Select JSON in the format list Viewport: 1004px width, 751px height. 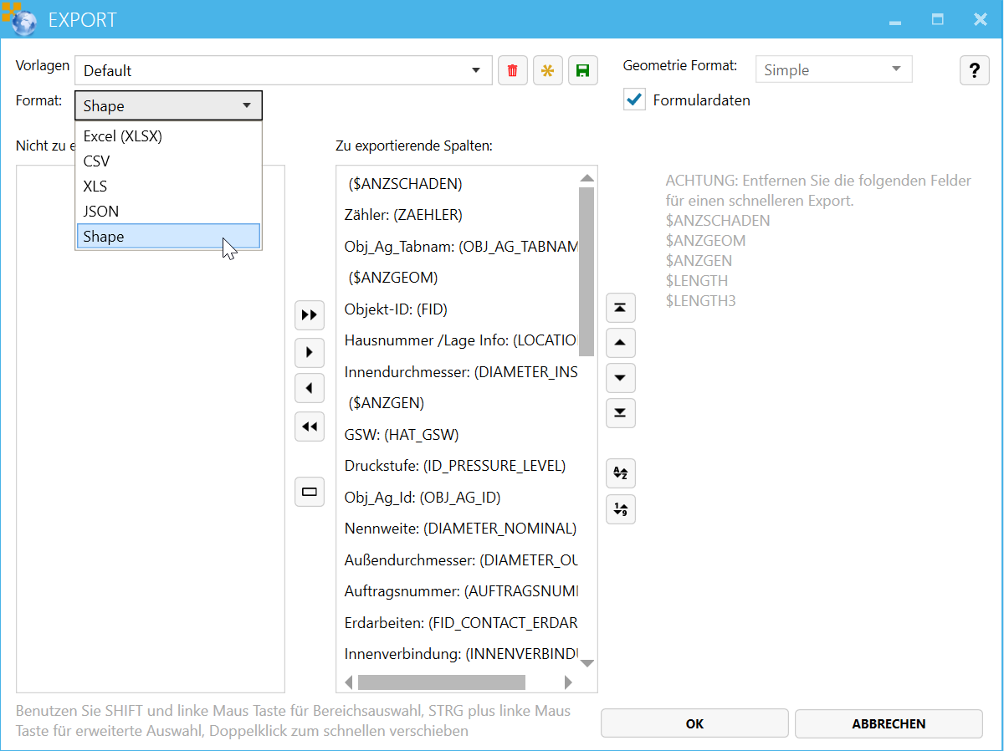(x=101, y=212)
